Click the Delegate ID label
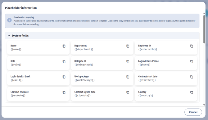The height and width of the screenshot is (120, 208). point(80,61)
